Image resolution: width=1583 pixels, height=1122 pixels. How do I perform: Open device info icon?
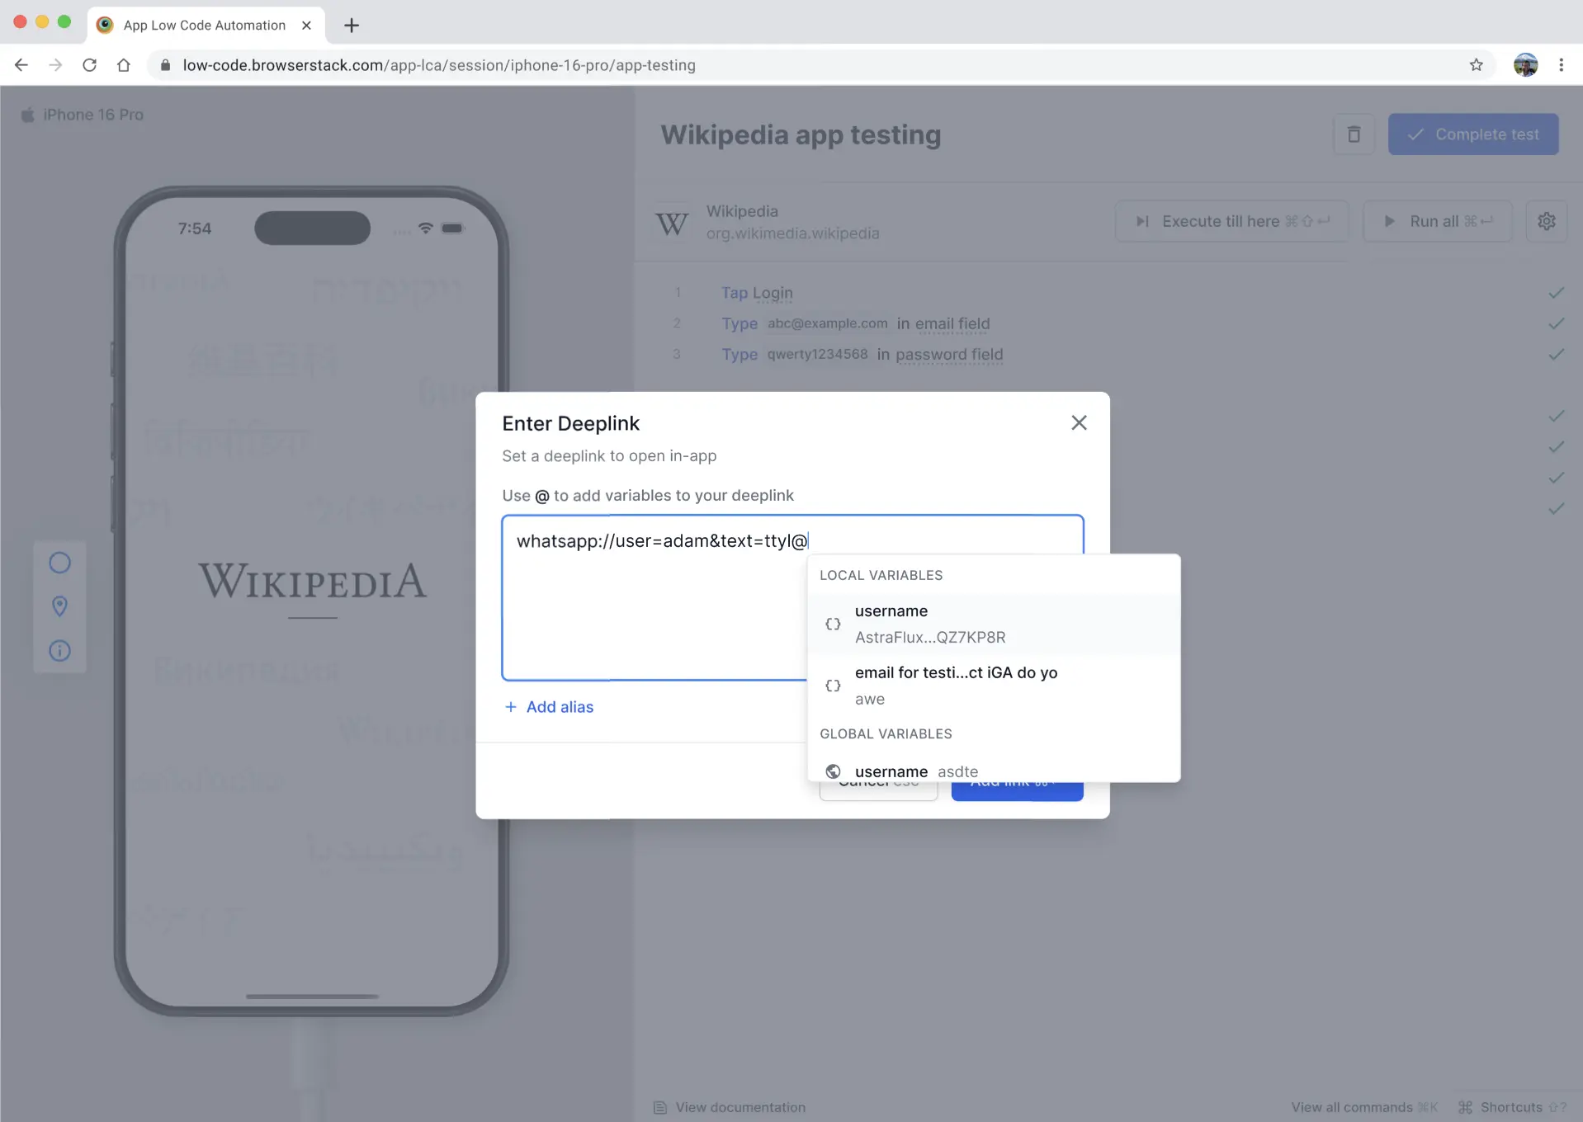[x=59, y=651]
